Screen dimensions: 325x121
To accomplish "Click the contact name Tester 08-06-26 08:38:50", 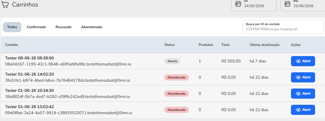I will tap(29, 58).
